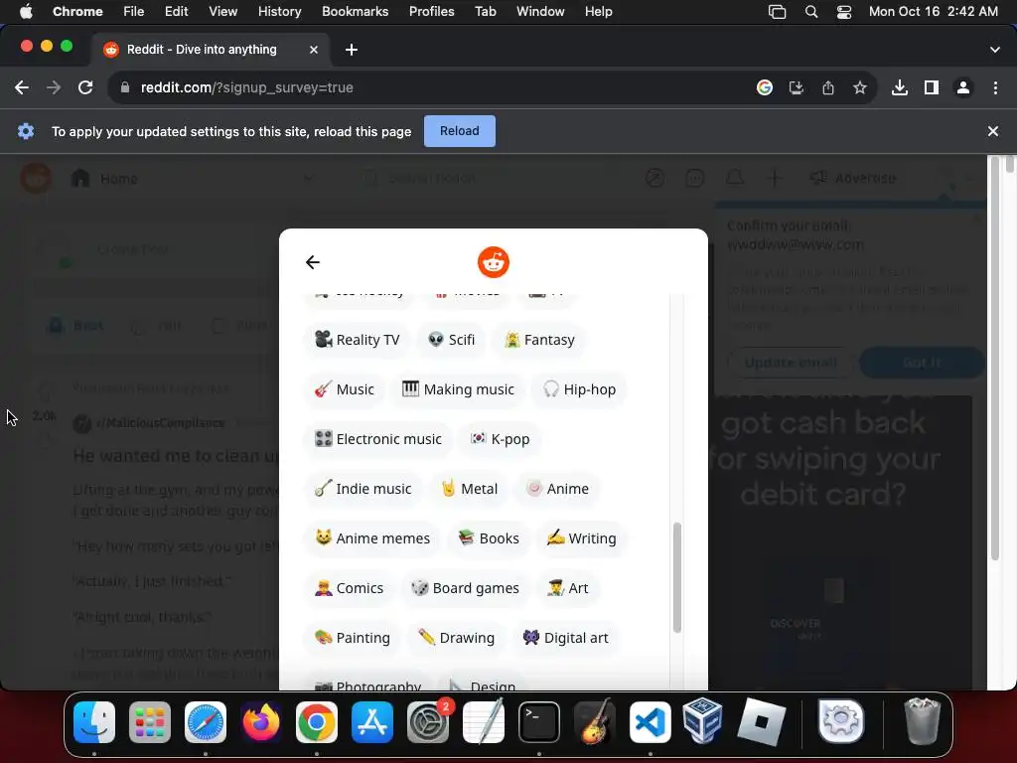Screen dimensions: 1017x763
Task: Click the Google icon in address bar
Action: [765, 87]
